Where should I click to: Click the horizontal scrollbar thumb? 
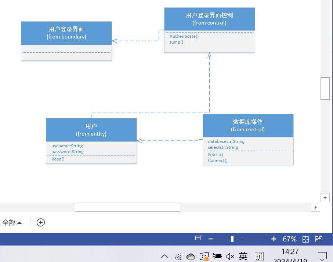(127, 207)
